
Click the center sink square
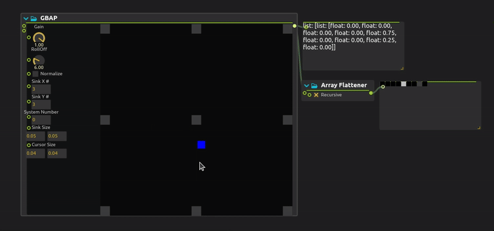click(196, 120)
